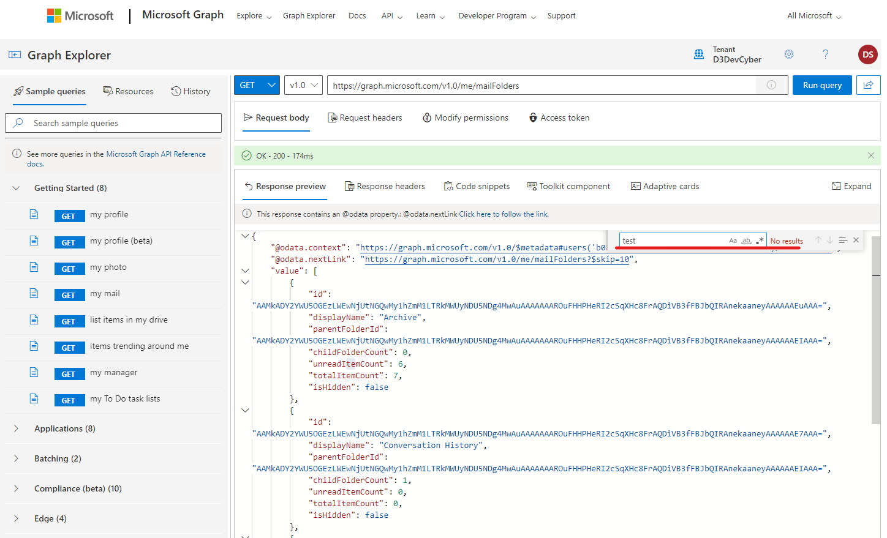Collapse the first mail folder JSON object
Viewport: 887px width, 538px height.
click(x=245, y=282)
